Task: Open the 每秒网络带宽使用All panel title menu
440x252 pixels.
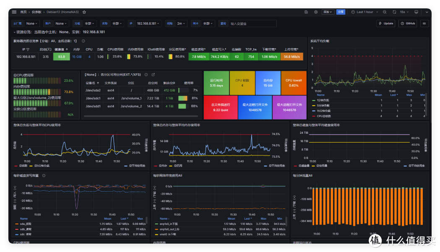Action: click(167, 176)
